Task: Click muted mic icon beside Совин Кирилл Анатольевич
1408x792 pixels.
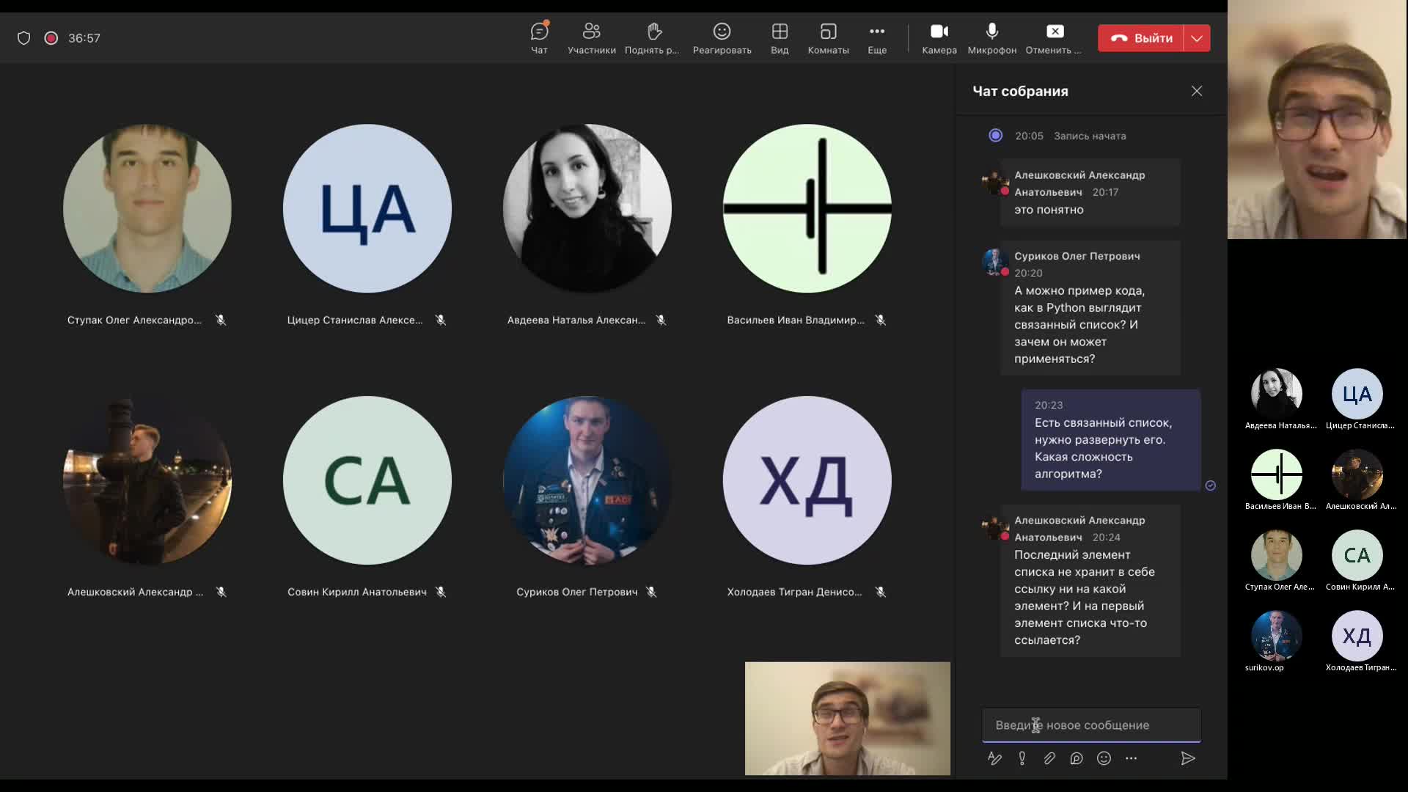Action: [x=441, y=592]
